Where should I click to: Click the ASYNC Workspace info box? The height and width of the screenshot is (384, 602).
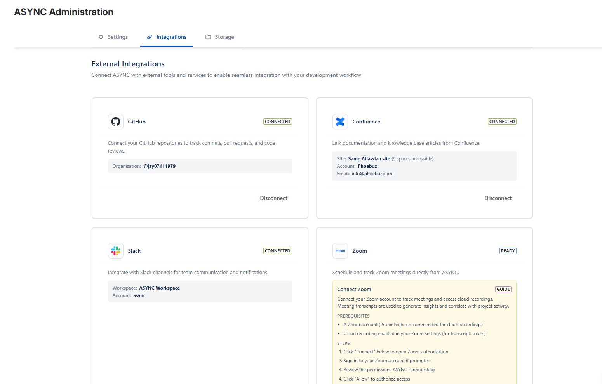pos(200,292)
